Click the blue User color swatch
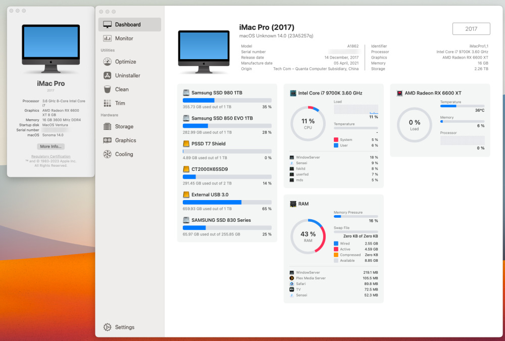The height and width of the screenshot is (341, 505). [336, 145]
